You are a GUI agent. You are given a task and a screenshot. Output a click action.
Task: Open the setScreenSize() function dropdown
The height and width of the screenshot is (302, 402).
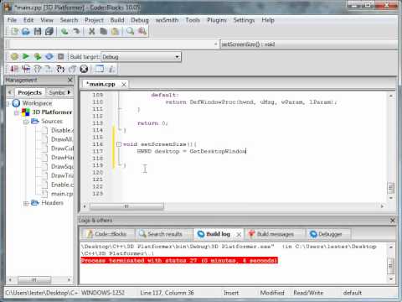coord(309,44)
